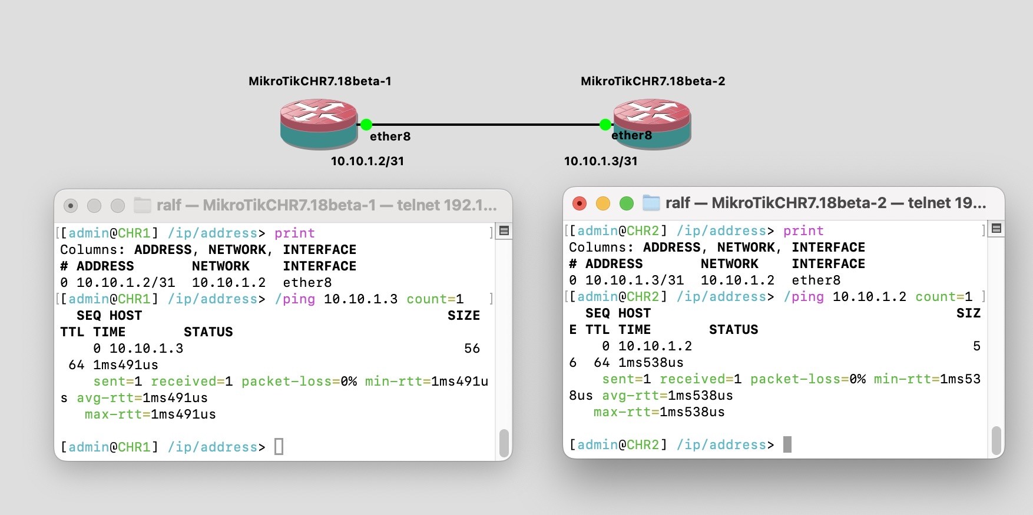Click green link status dot on CHR1 side
The height and width of the screenshot is (515, 1033).
coord(366,125)
